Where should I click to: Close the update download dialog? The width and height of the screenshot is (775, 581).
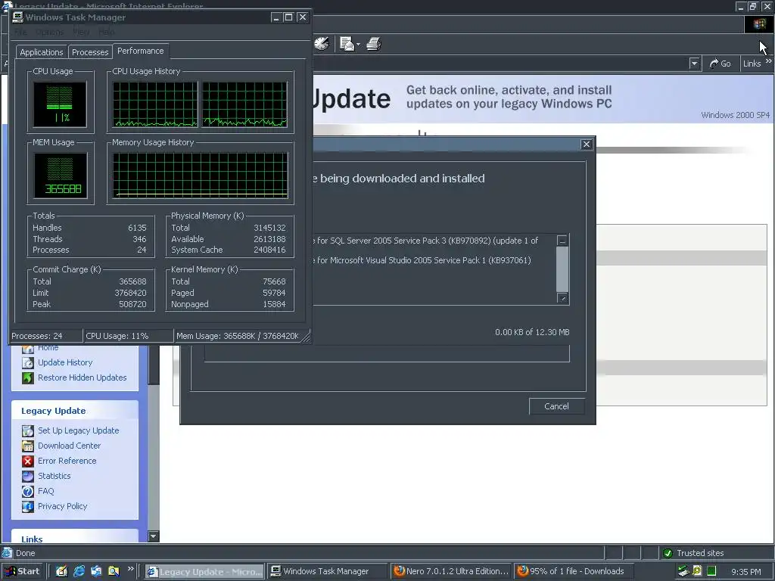click(x=587, y=144)
